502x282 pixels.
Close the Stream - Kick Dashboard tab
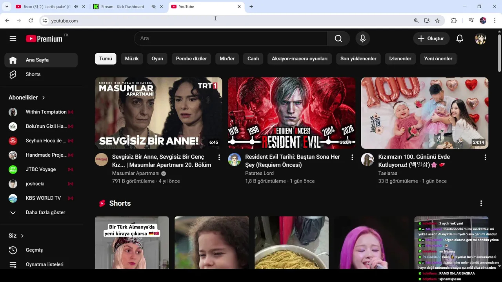pyautogui.click(x=161, y=7)
